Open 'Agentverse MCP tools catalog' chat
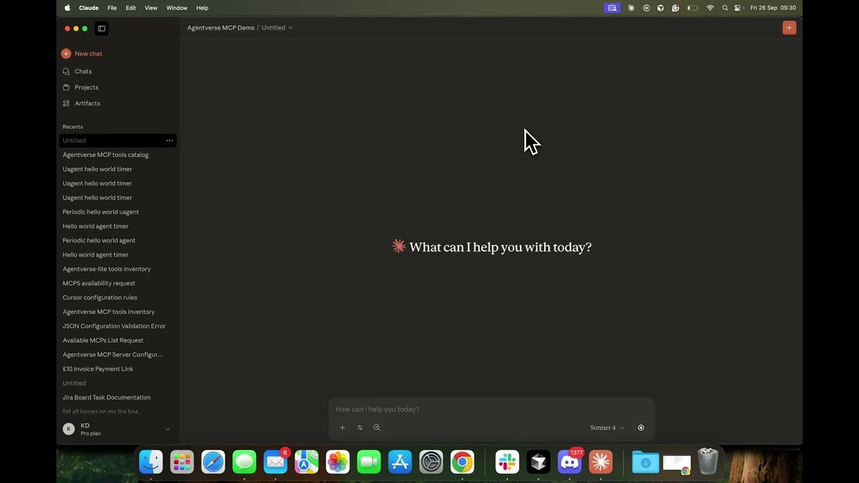The height and width of the screenshot is (483, 859). coord(105,155)
